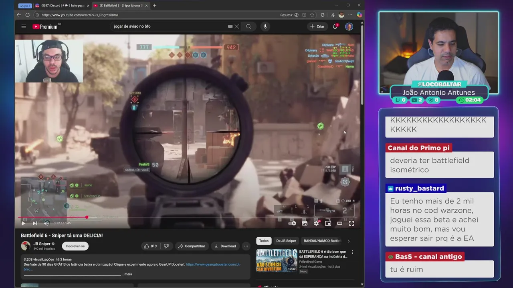Viewport: 513px width, 288px height.
Task: Click the Download button
Action: pyautogui.click(x=225, y=246)
